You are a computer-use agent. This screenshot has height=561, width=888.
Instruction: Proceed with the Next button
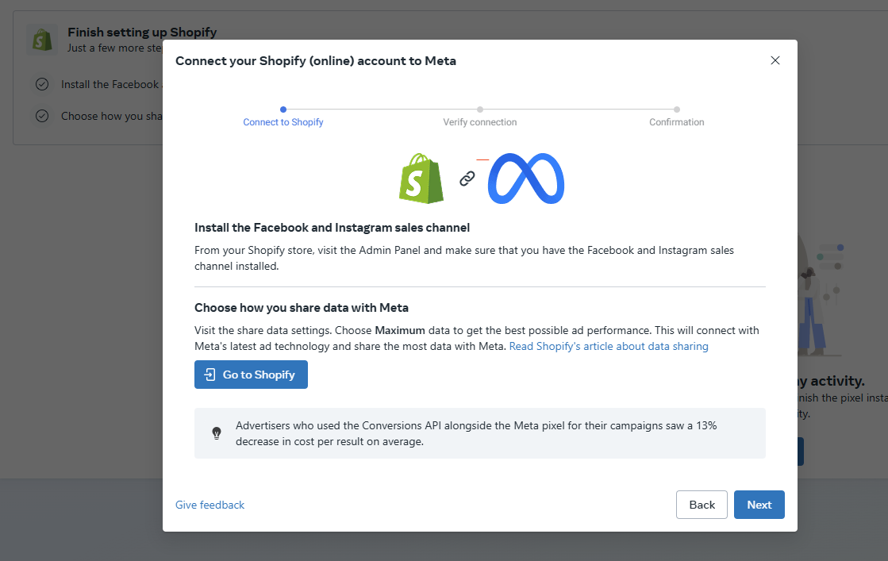(x=759, y=505)
